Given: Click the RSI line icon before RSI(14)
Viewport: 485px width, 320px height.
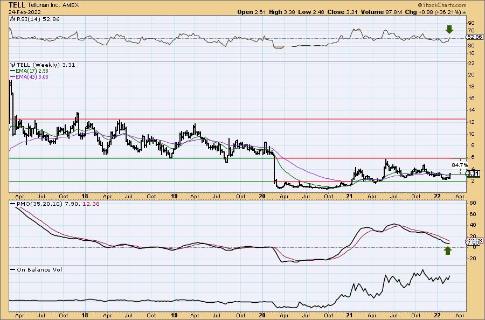Looking at the screenshot, I should (12, 19).
